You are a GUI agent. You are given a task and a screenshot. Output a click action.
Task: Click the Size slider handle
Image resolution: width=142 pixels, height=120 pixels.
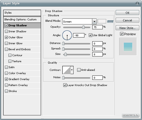pyautogui.click(x=65, y=54)
